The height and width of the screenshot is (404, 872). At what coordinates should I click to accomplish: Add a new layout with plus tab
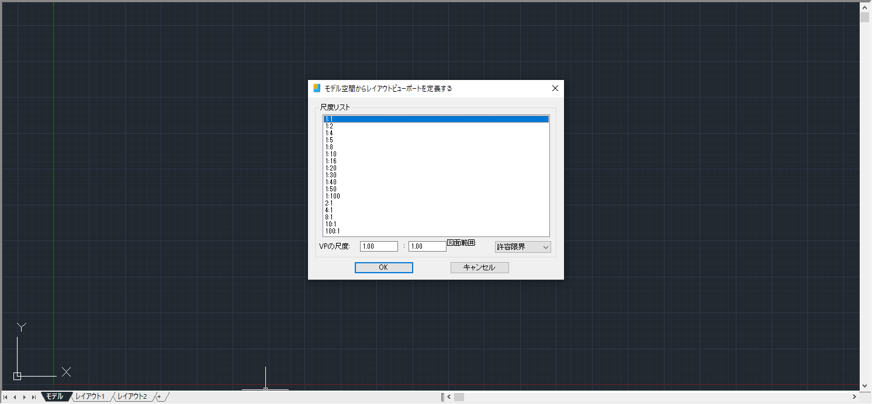159,397
